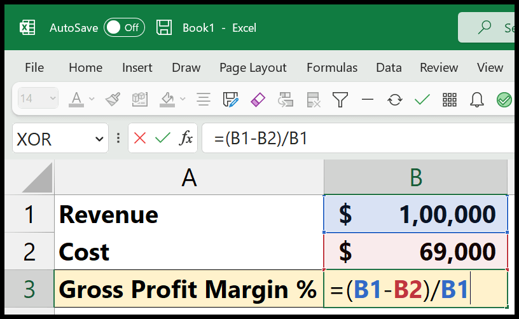The image size is (519, 319).
Task: Click the three-dot handle beside Name Box
Action: click(x=118, y=138)
